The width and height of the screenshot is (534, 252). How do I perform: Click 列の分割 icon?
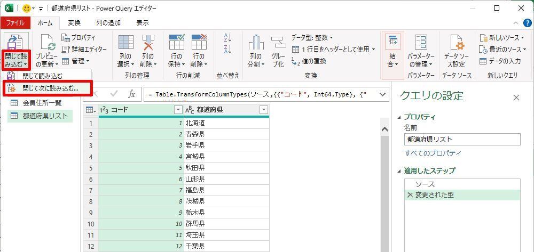[256, 43]
